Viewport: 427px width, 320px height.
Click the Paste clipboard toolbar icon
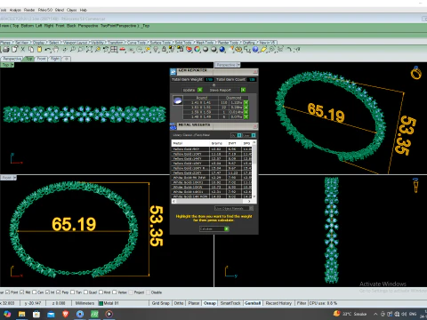tap(39, 50)
